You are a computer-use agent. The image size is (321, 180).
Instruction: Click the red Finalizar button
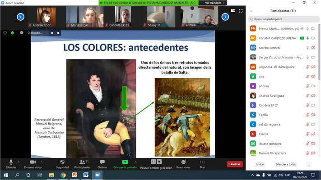coord(235,164)
